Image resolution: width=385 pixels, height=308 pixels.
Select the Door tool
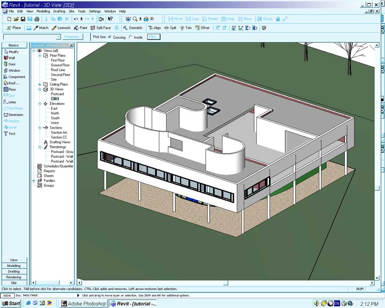pyautogui.click(x=9, y=64)
